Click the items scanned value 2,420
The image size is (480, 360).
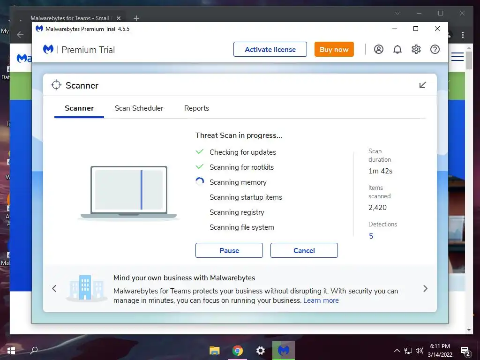point(377,208)
